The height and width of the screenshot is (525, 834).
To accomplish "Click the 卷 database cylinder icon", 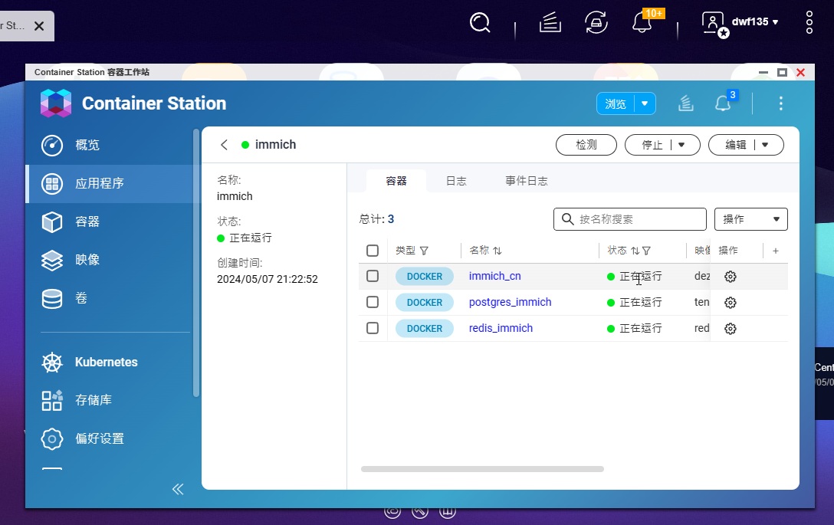I will tap(52, 298).
